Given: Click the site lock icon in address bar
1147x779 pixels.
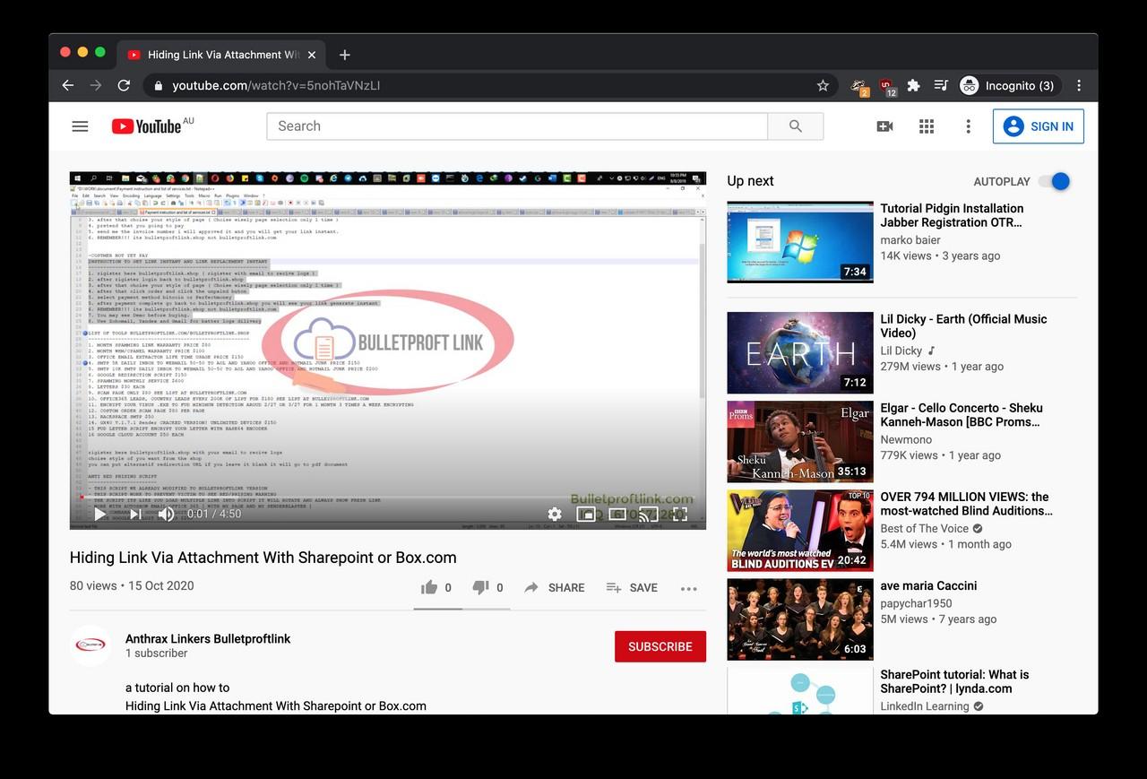Looking at the screenshot, I should pyautogui.click(x=159, y=86).
